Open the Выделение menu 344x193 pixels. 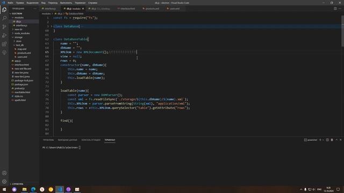(x=32, y=3)
